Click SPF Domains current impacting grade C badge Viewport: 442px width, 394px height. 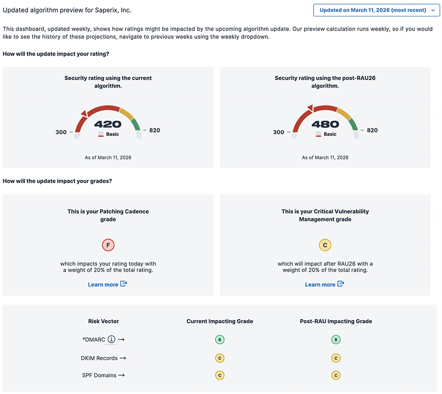(220, 375)
